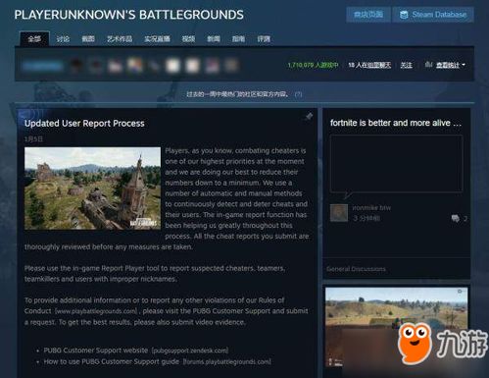The width and height of the screenshot is (489, 378).
Task: Open the 实况直播 tab
Action: click(x=157, y=39)
